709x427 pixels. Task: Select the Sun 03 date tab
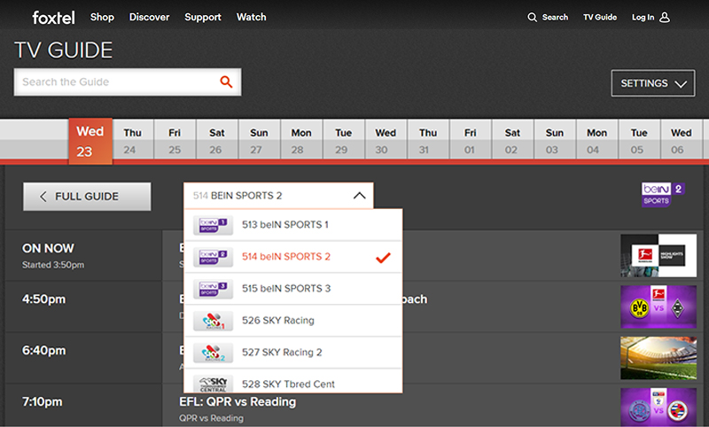click(555, 139)
